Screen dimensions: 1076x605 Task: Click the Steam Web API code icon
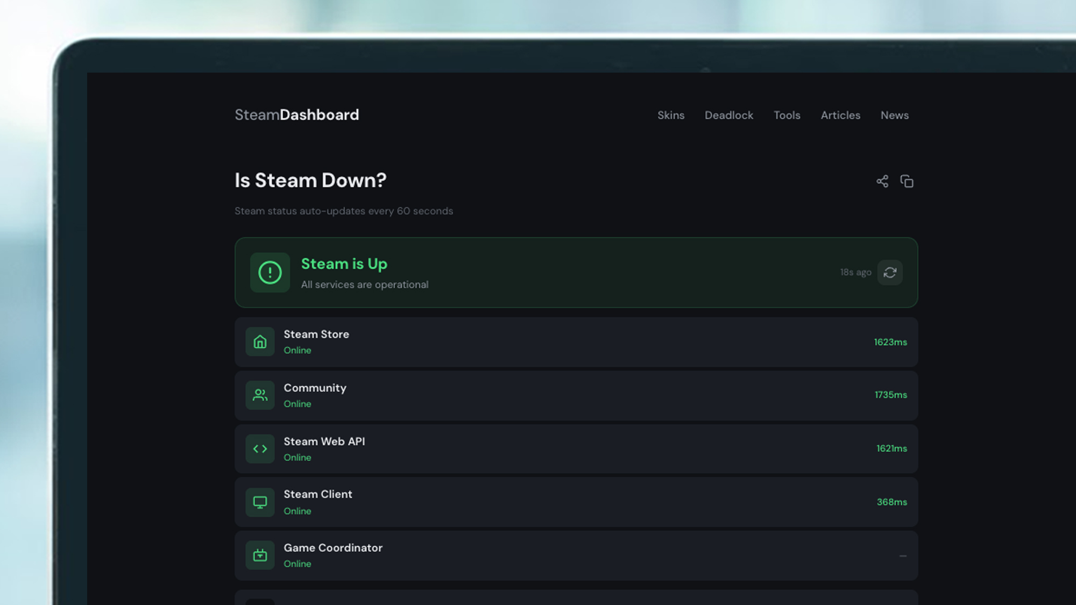[x=260, y=449]
